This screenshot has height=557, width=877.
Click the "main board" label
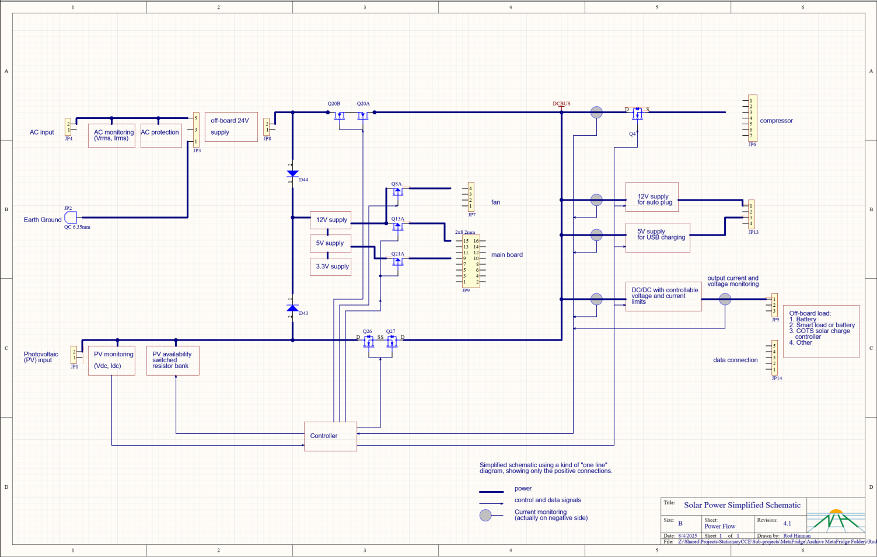pos(507,255)
